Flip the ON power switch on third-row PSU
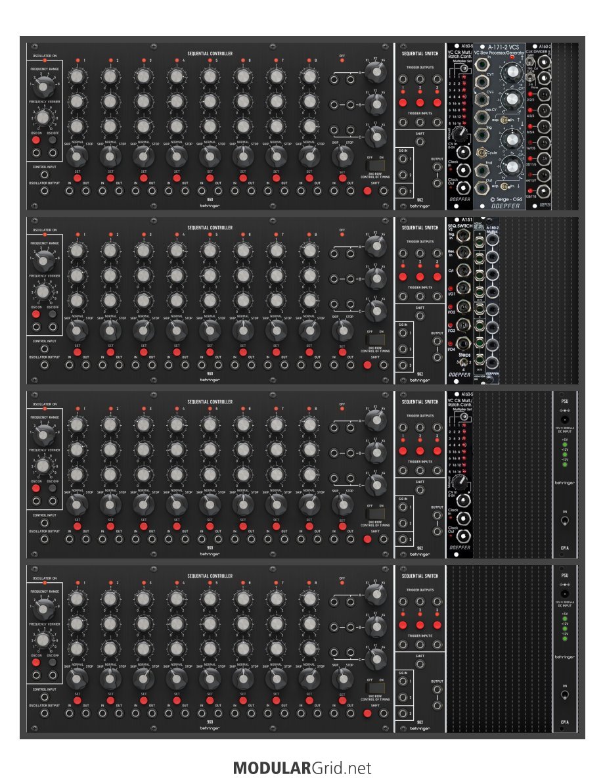 pyautogui.click(x=565, y=521)
